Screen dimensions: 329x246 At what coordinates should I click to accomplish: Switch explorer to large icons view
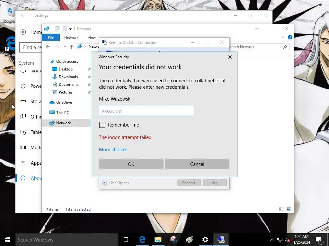tap(289, 209)
